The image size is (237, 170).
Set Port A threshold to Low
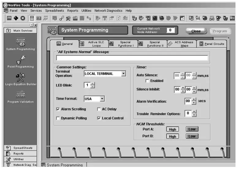[192, 129]
